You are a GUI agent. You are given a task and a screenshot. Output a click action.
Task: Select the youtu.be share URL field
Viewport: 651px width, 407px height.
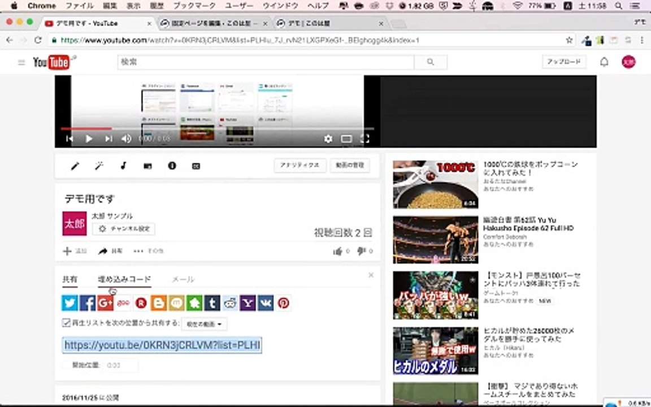click(162, 345)
